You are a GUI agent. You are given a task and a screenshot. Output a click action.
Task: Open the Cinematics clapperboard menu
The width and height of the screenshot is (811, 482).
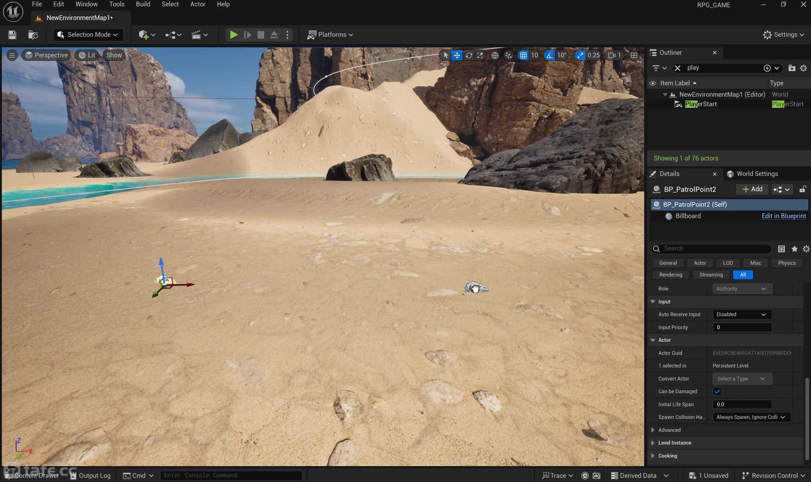click(199, 35)
